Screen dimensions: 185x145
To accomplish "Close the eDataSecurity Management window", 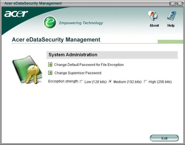I will point(180,4).
